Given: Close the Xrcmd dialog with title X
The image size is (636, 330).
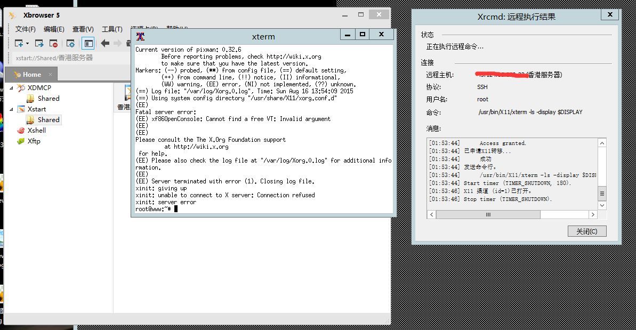Looking at the screenshot, I should point(610,14).
